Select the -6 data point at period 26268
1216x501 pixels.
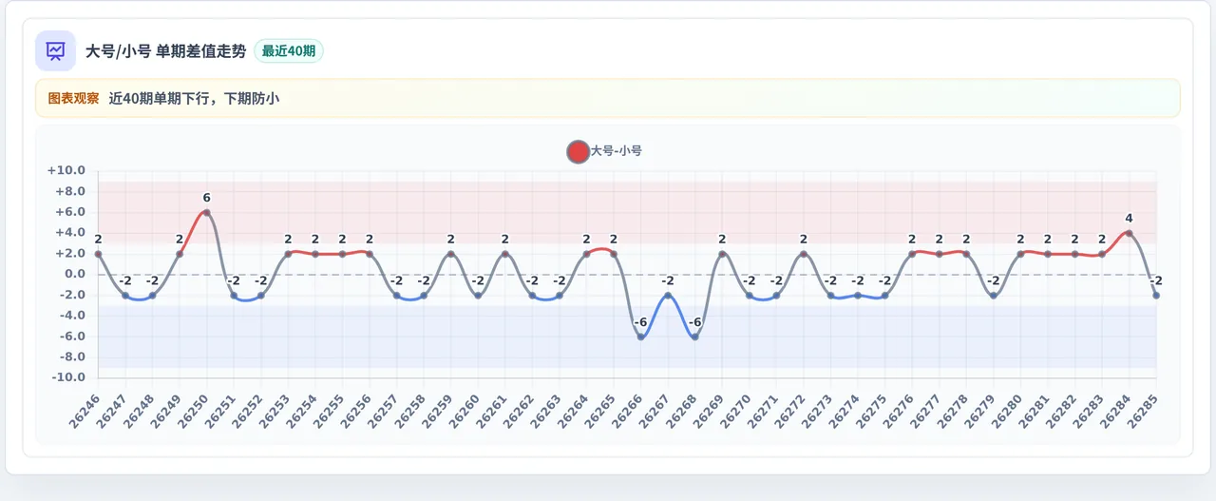pos(694,337)
